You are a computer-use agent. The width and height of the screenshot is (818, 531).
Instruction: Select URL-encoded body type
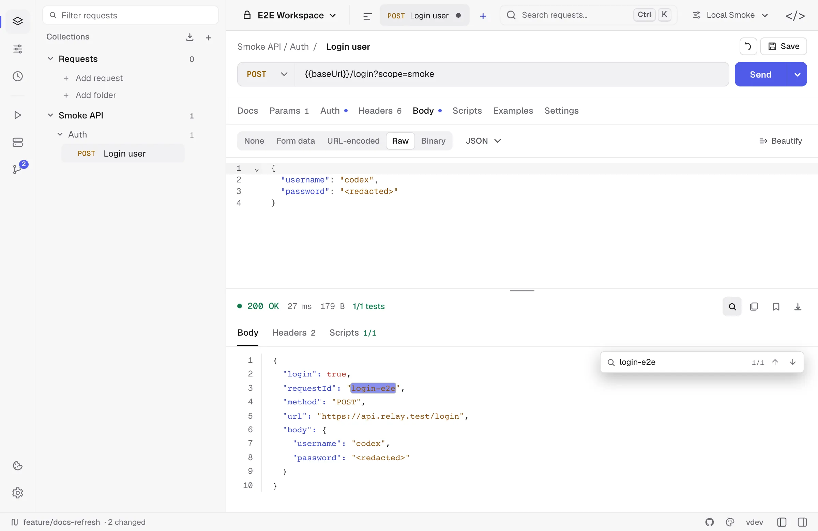[353, 141]
